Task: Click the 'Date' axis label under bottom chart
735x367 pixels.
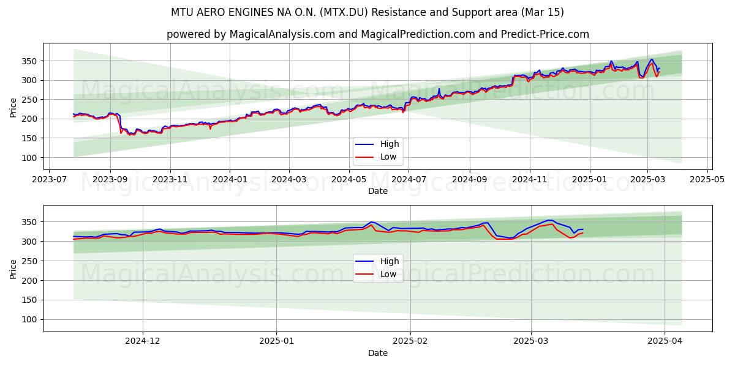Action: 378,354
